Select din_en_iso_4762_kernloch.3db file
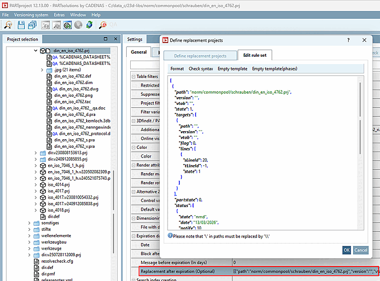 point(82,121)
